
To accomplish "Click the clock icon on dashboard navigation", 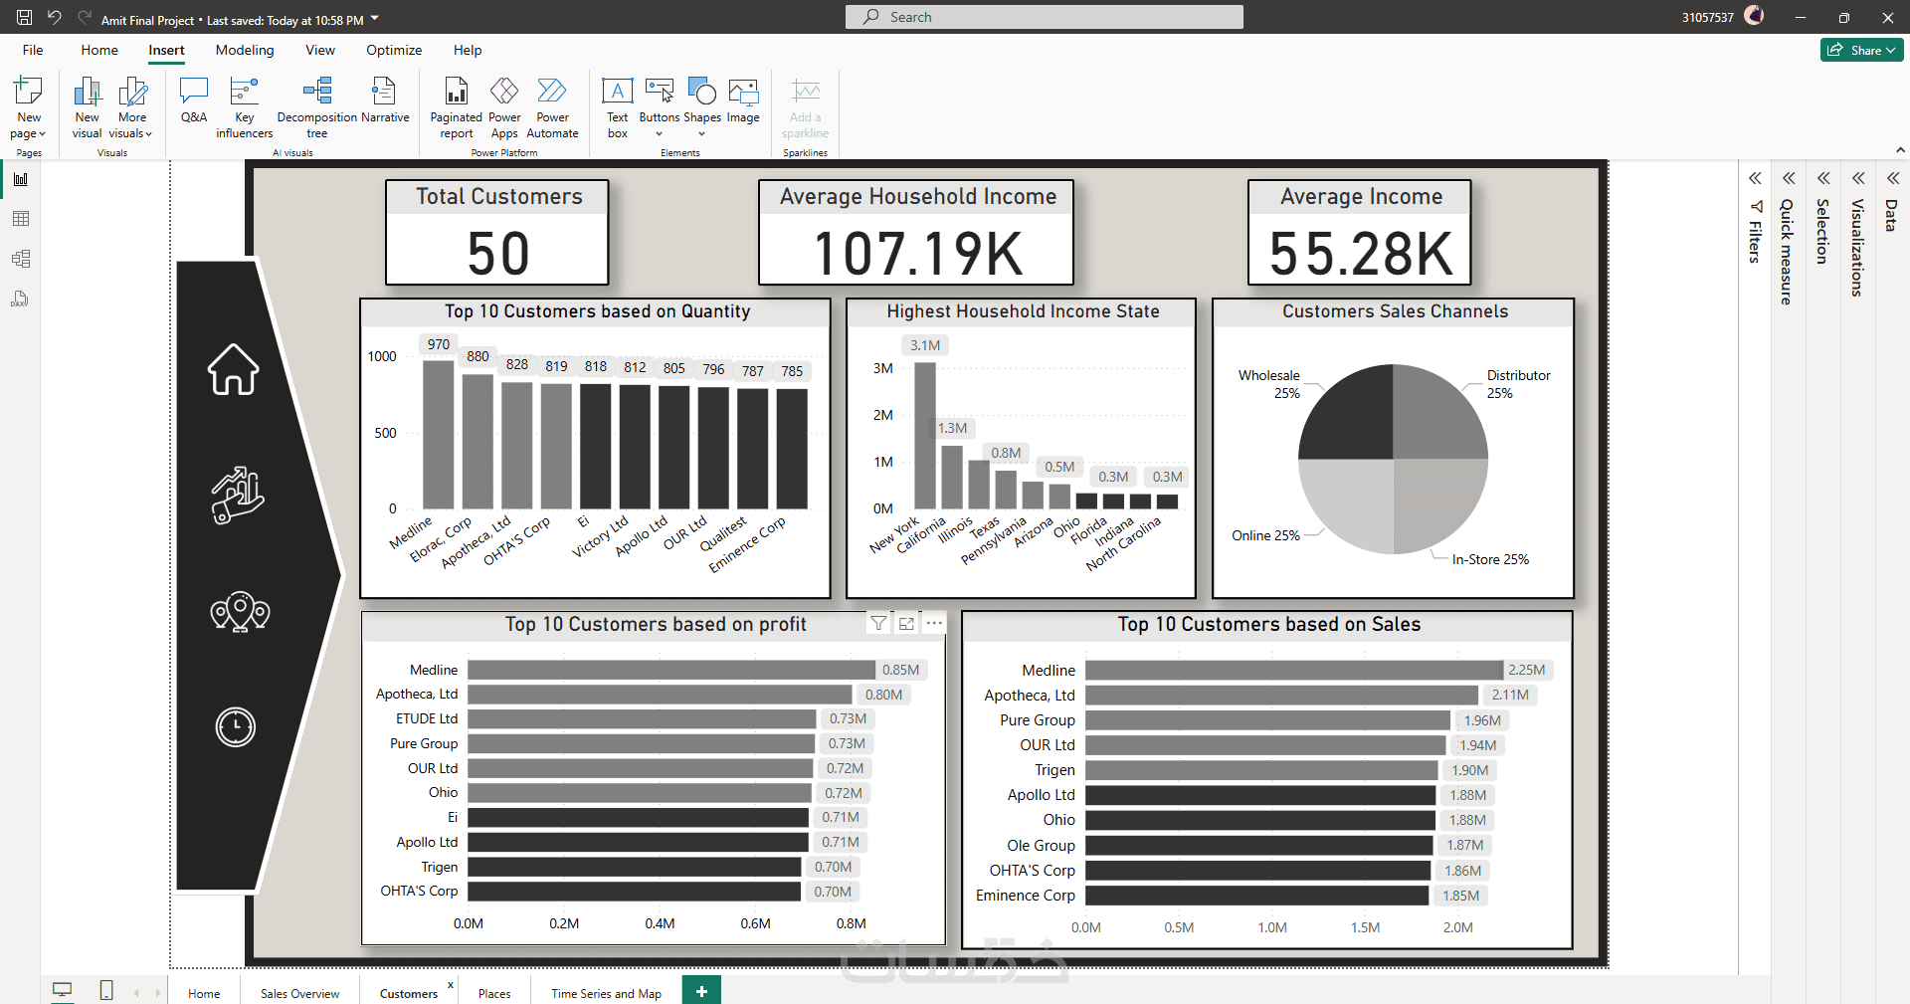I will click(236, 727).
